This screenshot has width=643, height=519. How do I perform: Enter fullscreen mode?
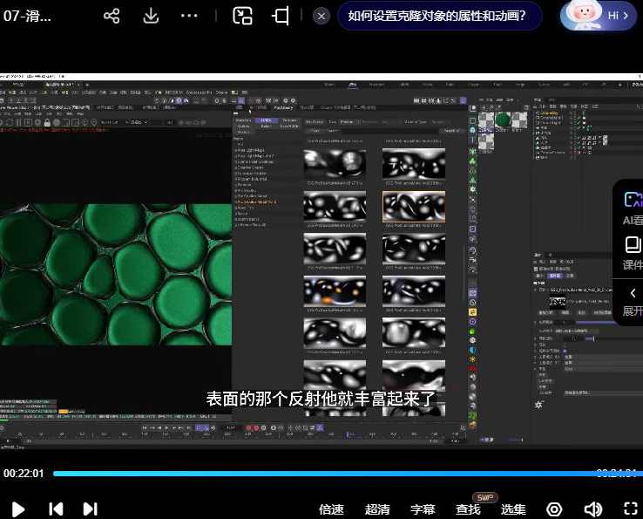pos(631,509)
